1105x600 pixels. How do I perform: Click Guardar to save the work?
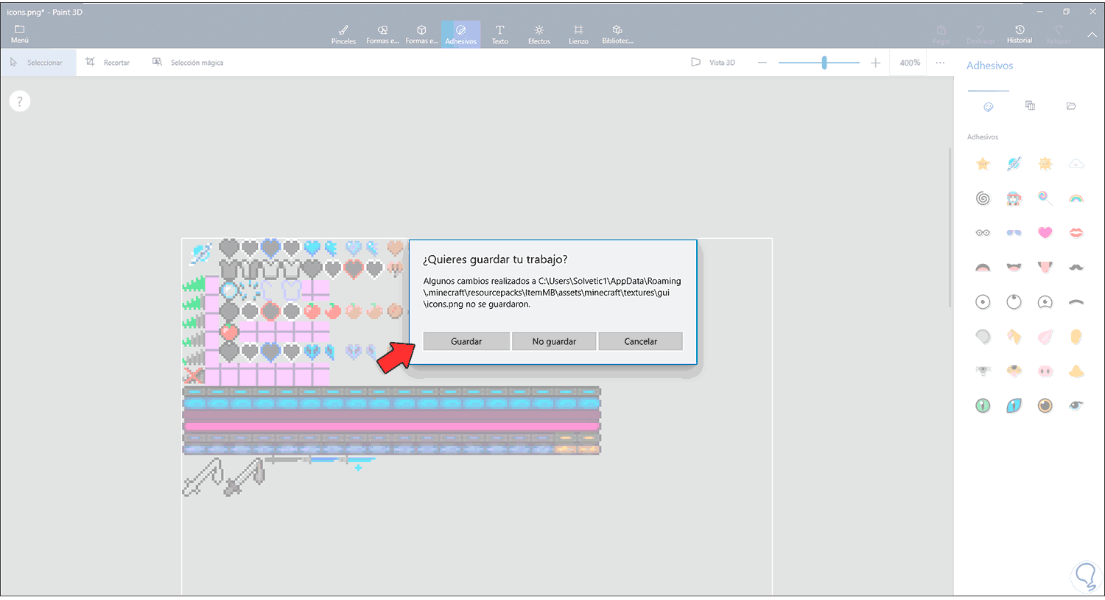pyautogui.click(x=466, y=341)
